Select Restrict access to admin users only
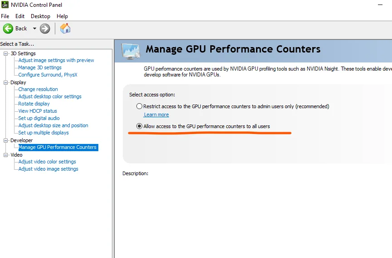This screenshot has height=258, width=392. tap(140, 106)
